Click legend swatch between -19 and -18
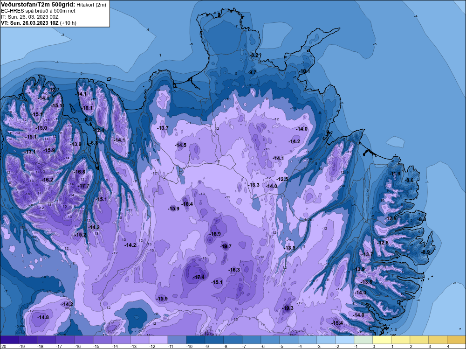Image resolution: width=466 pixels, height=349 pixels. [28, 340]
